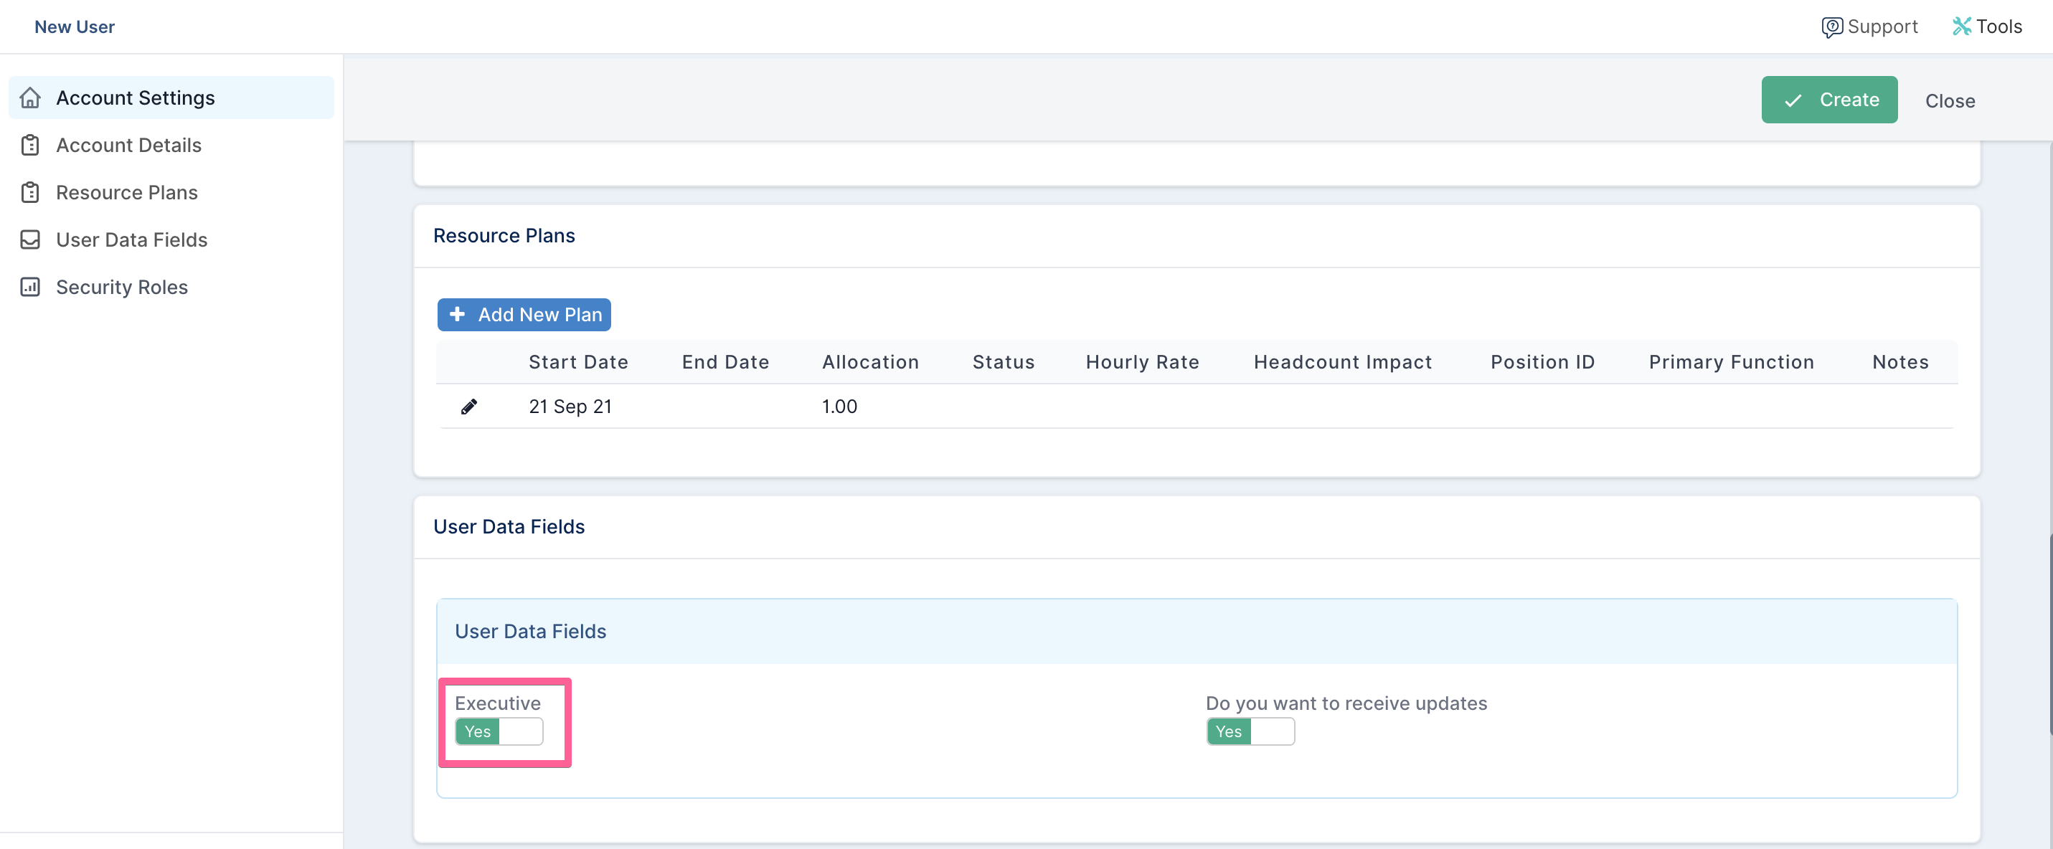The image size is (2053, 849).
Task: Click the blue User Data Fields panel header
Action: click(x=1197, y=631)
